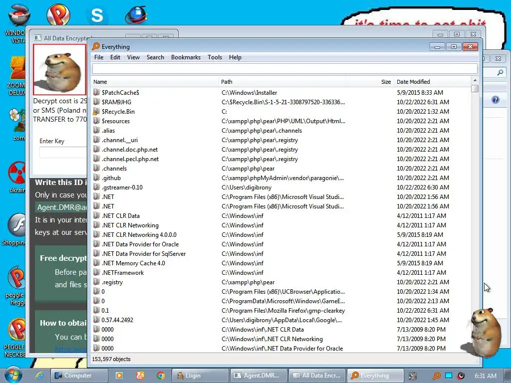The width and height of the screenshot is (511, 383).
Task: Select the .gstreamer-0.10 folder icon
Action: pos(96,188)
